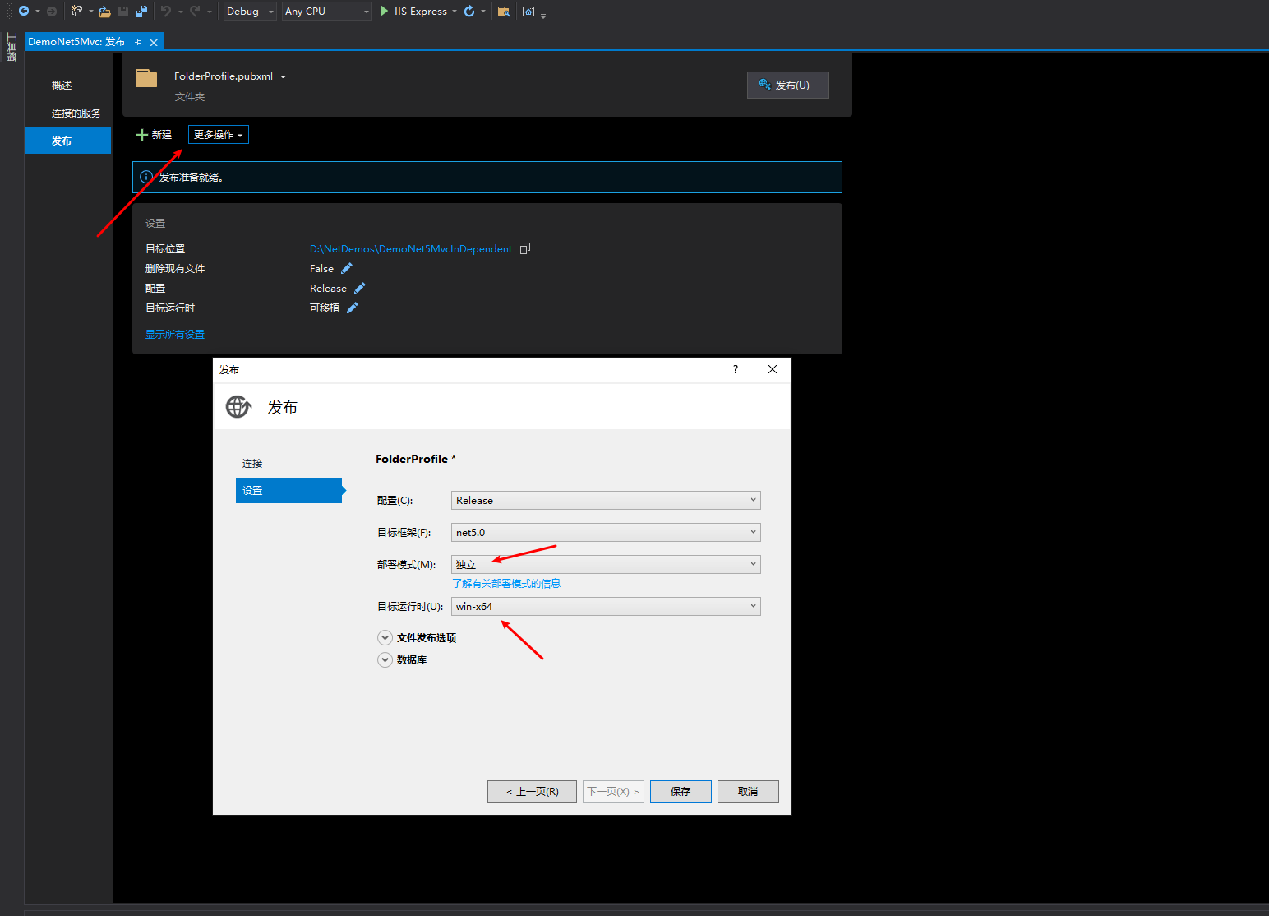
Task: Click the Save All icon in toolbar
Action: click(141, 11)
